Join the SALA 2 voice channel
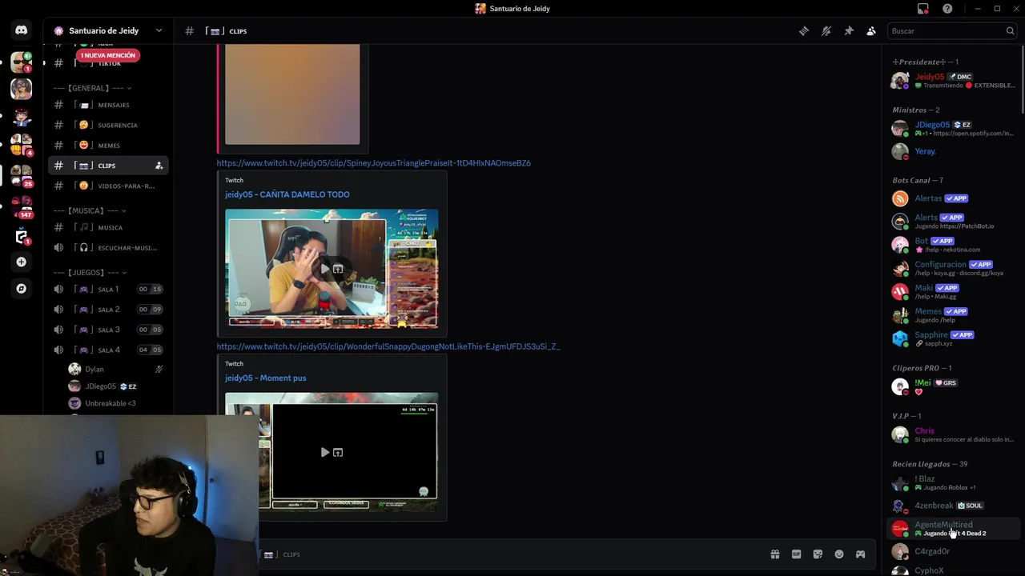Screen dimensions: 1025x576 [x=108, y=309]
